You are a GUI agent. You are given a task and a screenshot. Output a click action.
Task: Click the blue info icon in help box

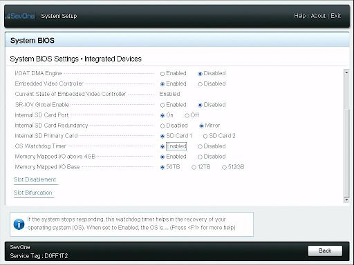click(19, 224)
